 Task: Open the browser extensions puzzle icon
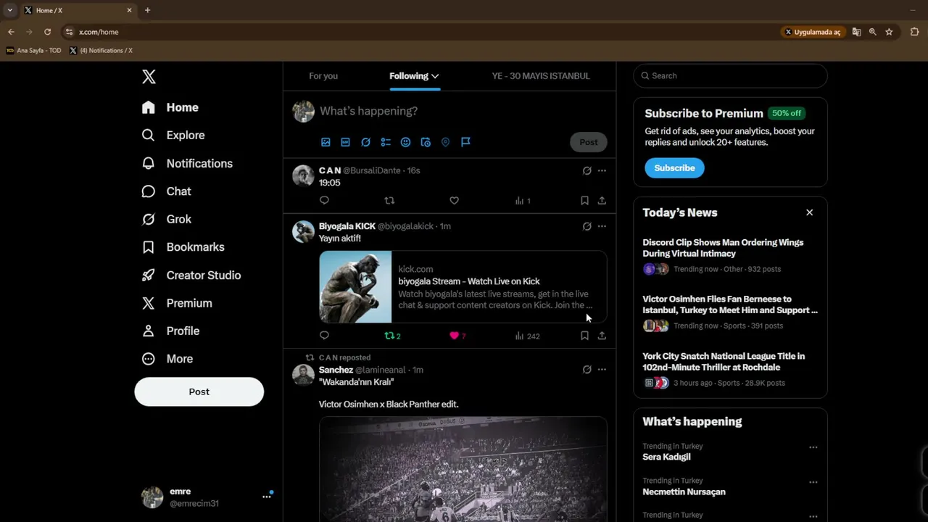pyautogui.click(x=914, y=32)
